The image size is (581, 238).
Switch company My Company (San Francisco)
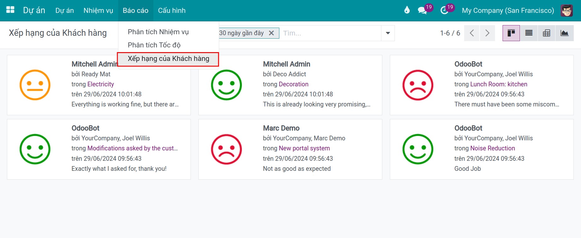click(508, 10)
